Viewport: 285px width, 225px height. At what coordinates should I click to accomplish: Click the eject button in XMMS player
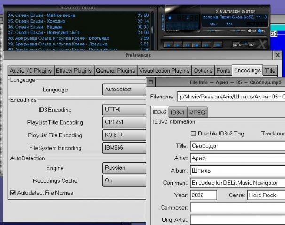[218, 45]
